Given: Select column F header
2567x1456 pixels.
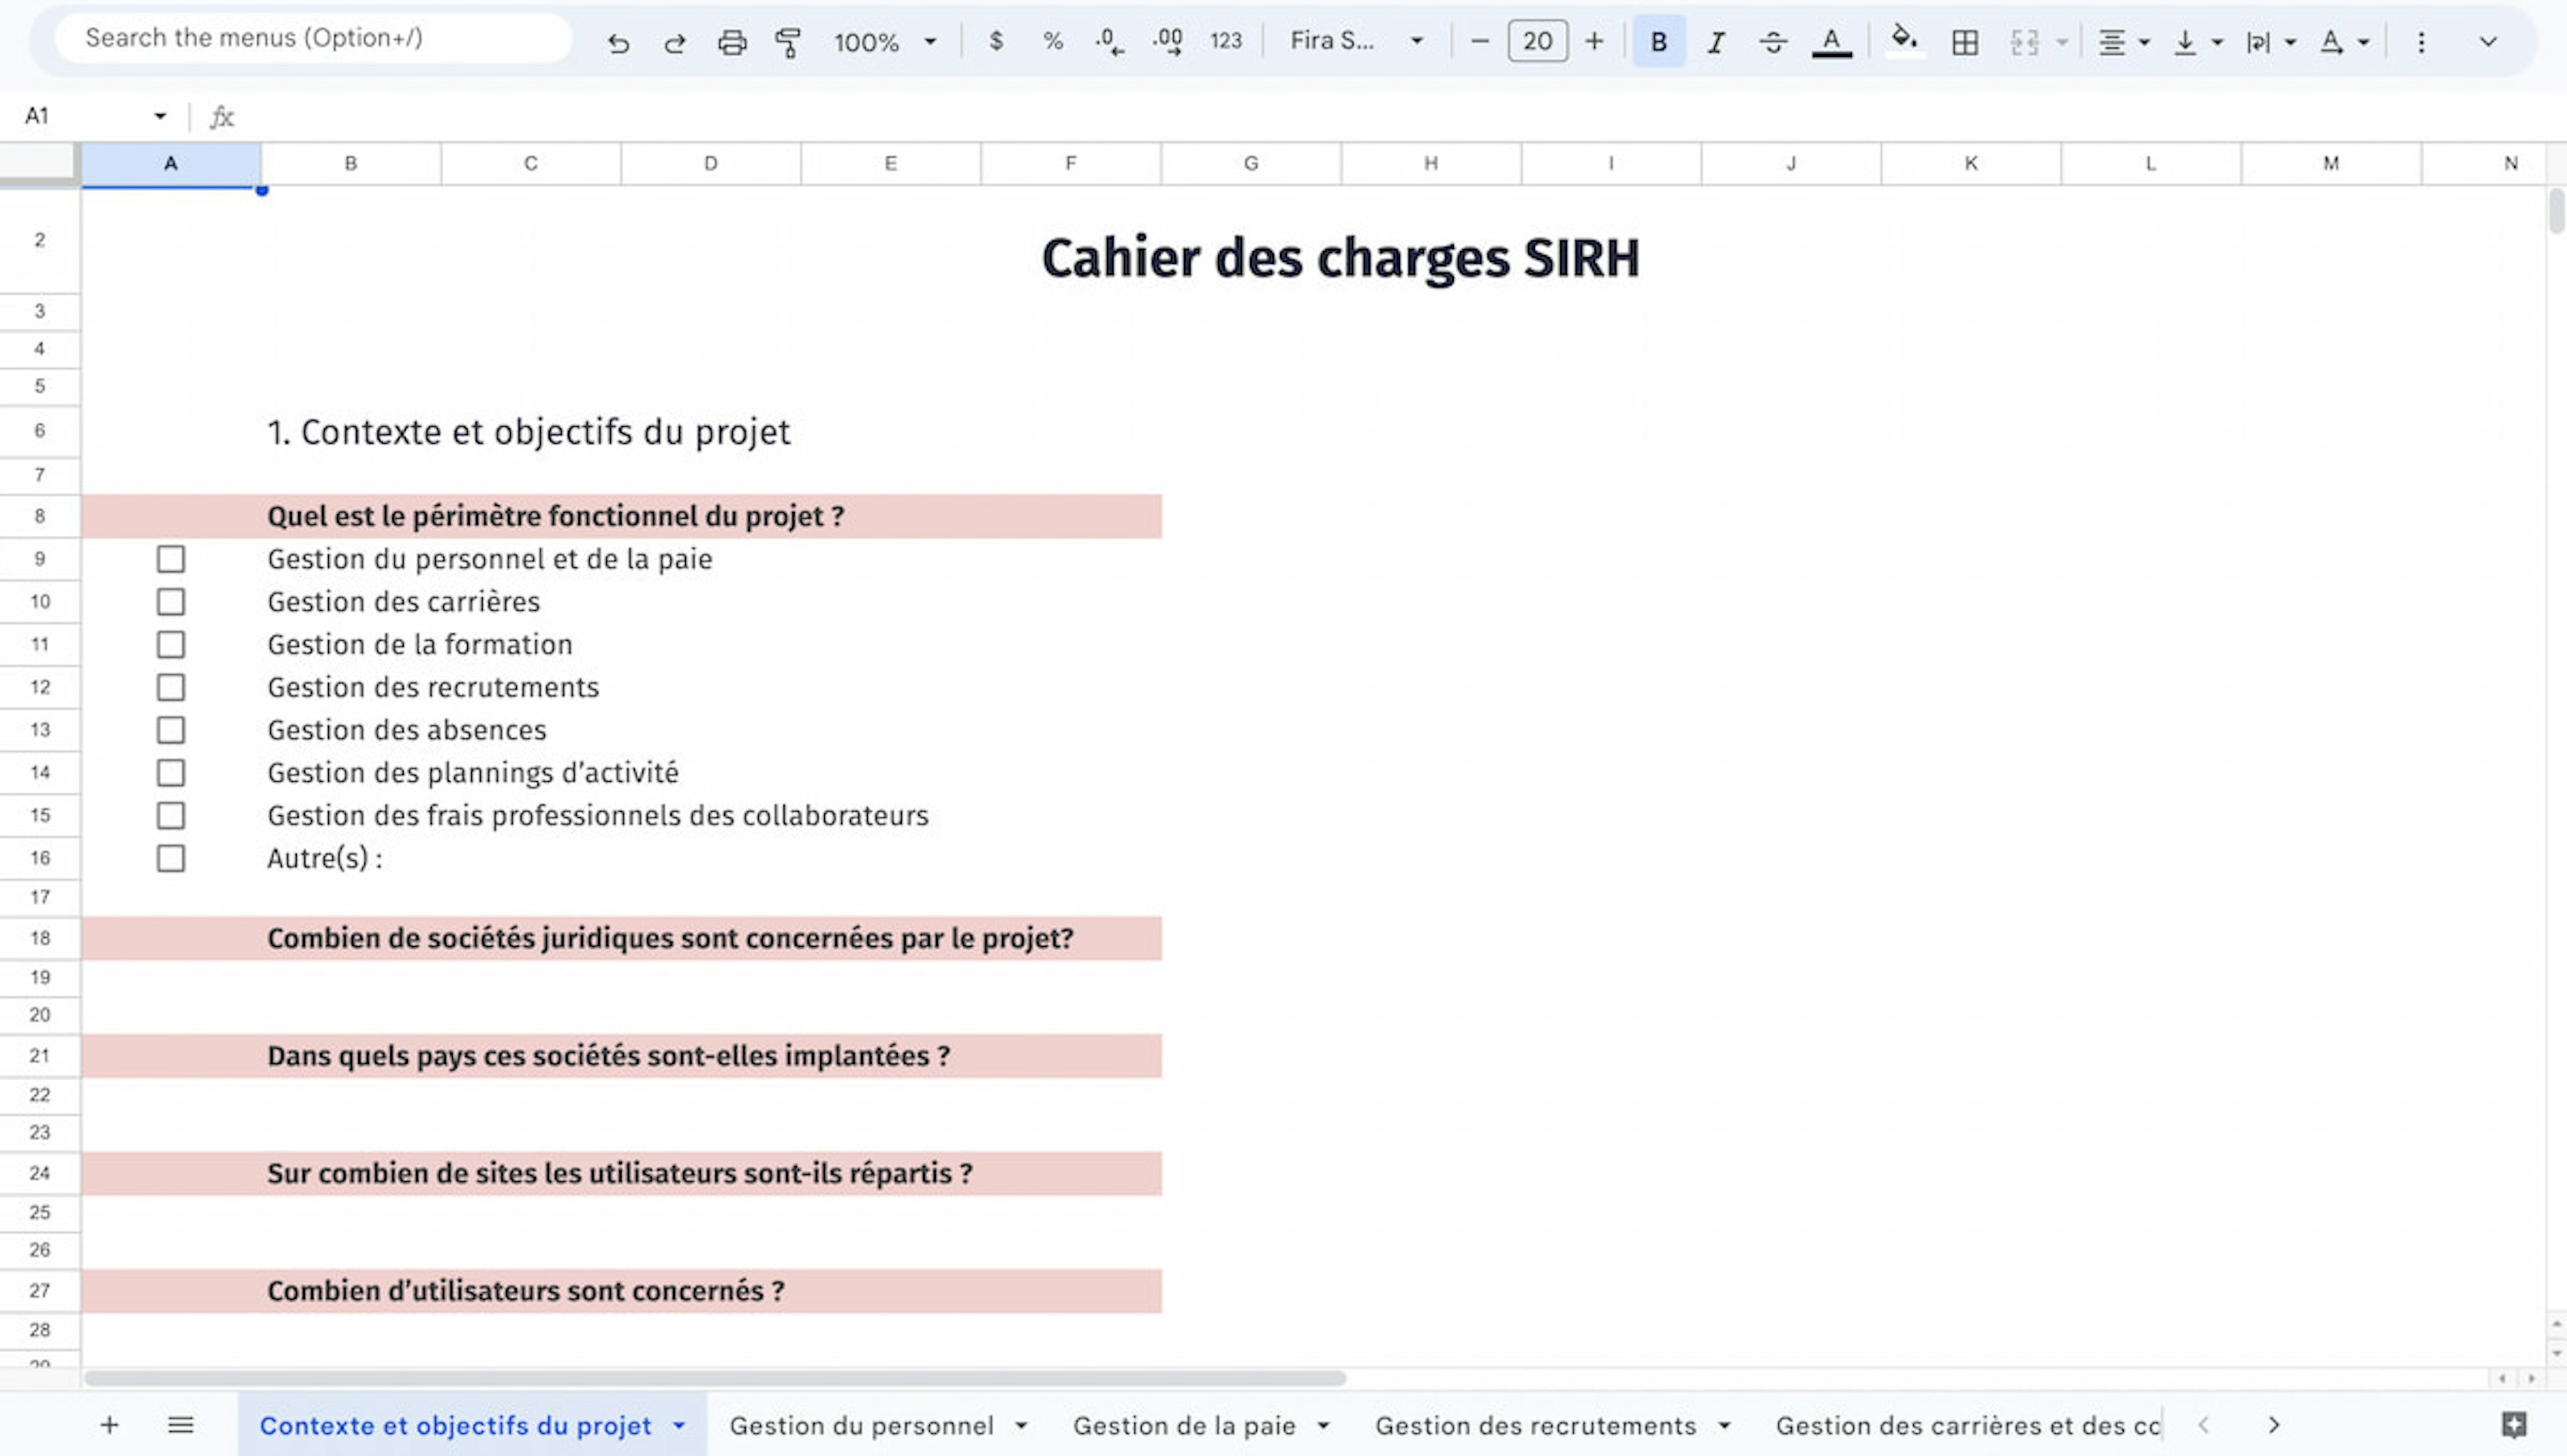Looking at the screenshot, I should [1070, 163].
